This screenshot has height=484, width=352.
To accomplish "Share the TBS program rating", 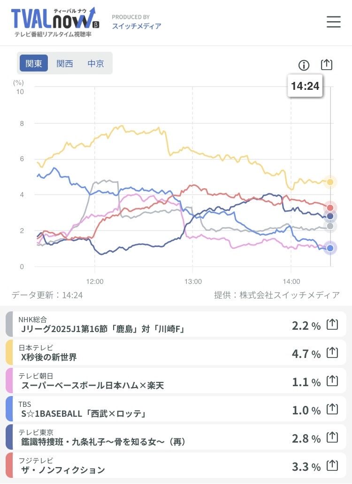I will [x=332, y=410].
